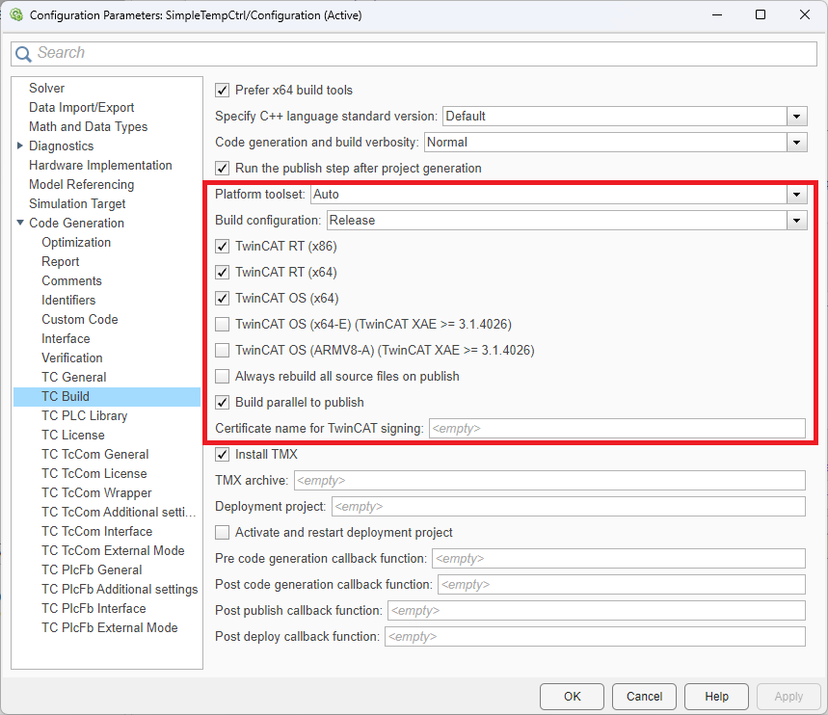Disable Build parallel to publish
This screenshot has height=715, width=828.
222,402
